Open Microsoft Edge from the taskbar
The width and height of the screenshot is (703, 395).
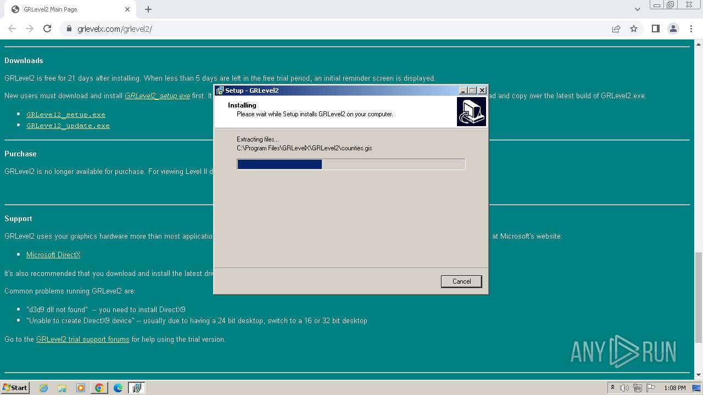coord(118,388)
